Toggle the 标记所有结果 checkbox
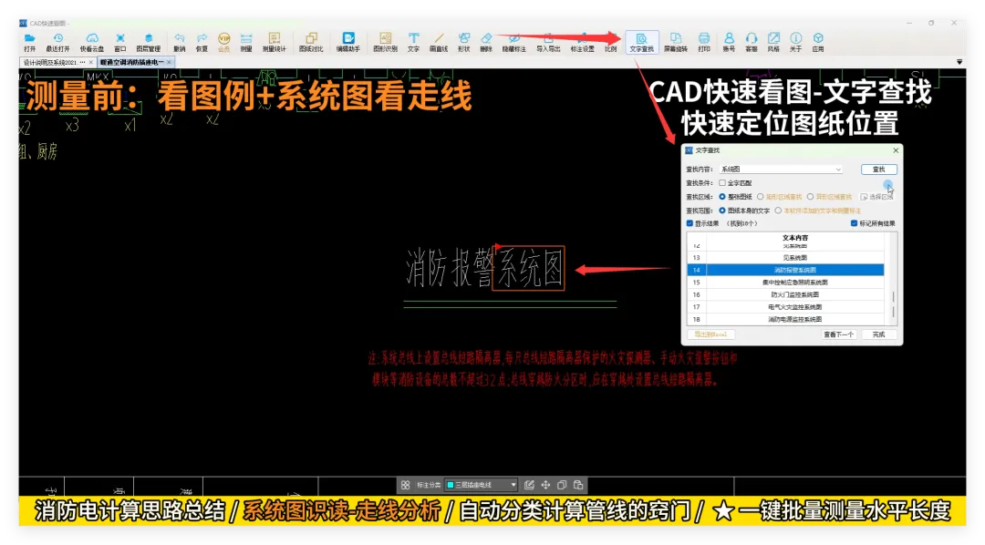 point(854,223)
